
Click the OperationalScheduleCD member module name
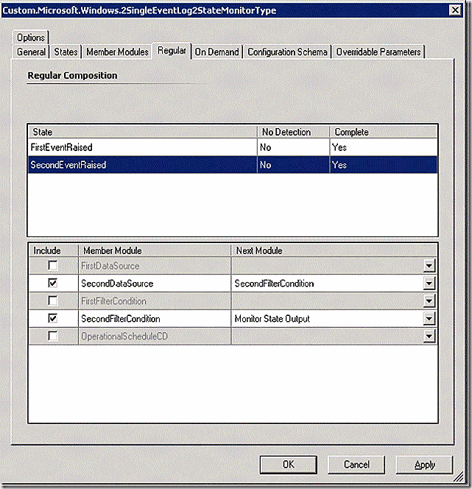click(x=124, y=337)
